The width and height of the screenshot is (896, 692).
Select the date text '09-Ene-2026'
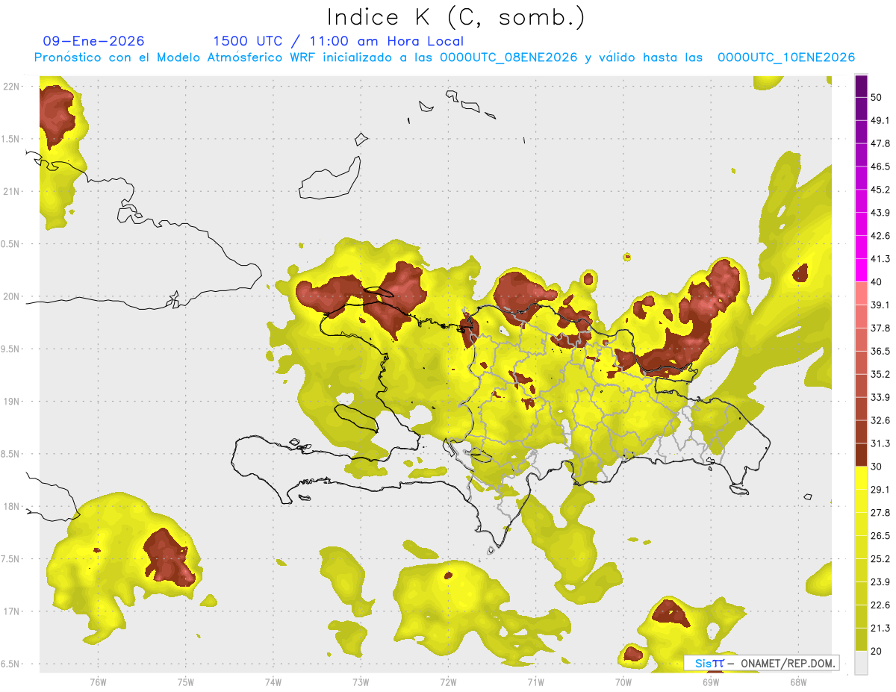pyautogui.click(x=94, y=41)
